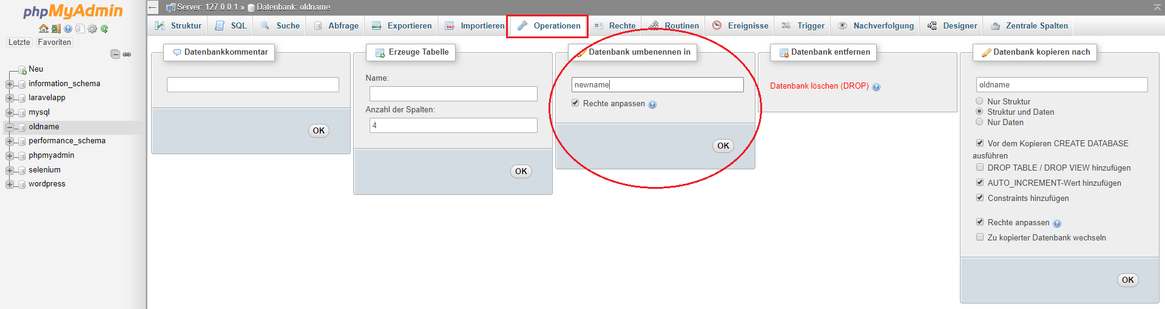Open the SQL tab
Screen dimensions: 1165x309
pos(231,25)
